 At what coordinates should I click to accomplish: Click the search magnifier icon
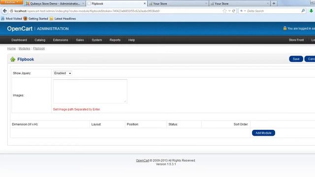[x=303, y=11]
